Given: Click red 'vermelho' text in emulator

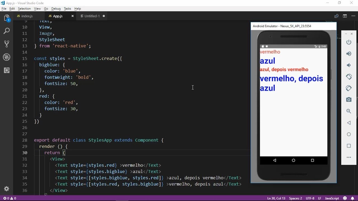Looking at the screenshot, I should 270,52.
